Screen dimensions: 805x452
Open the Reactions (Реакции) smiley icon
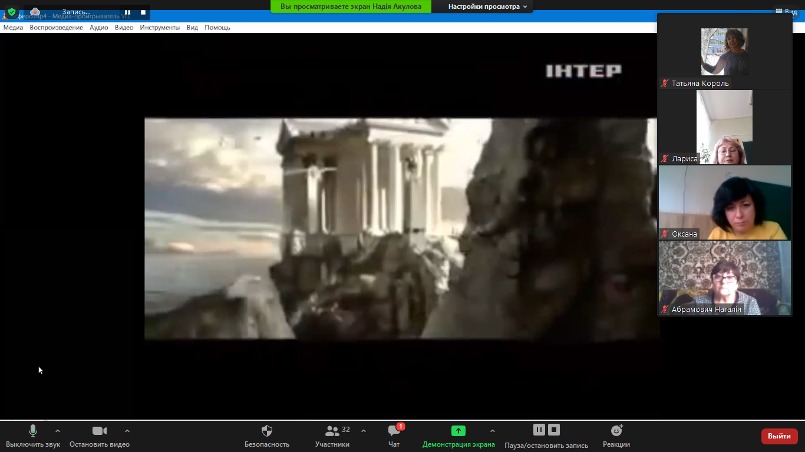(x=616, y=431)
